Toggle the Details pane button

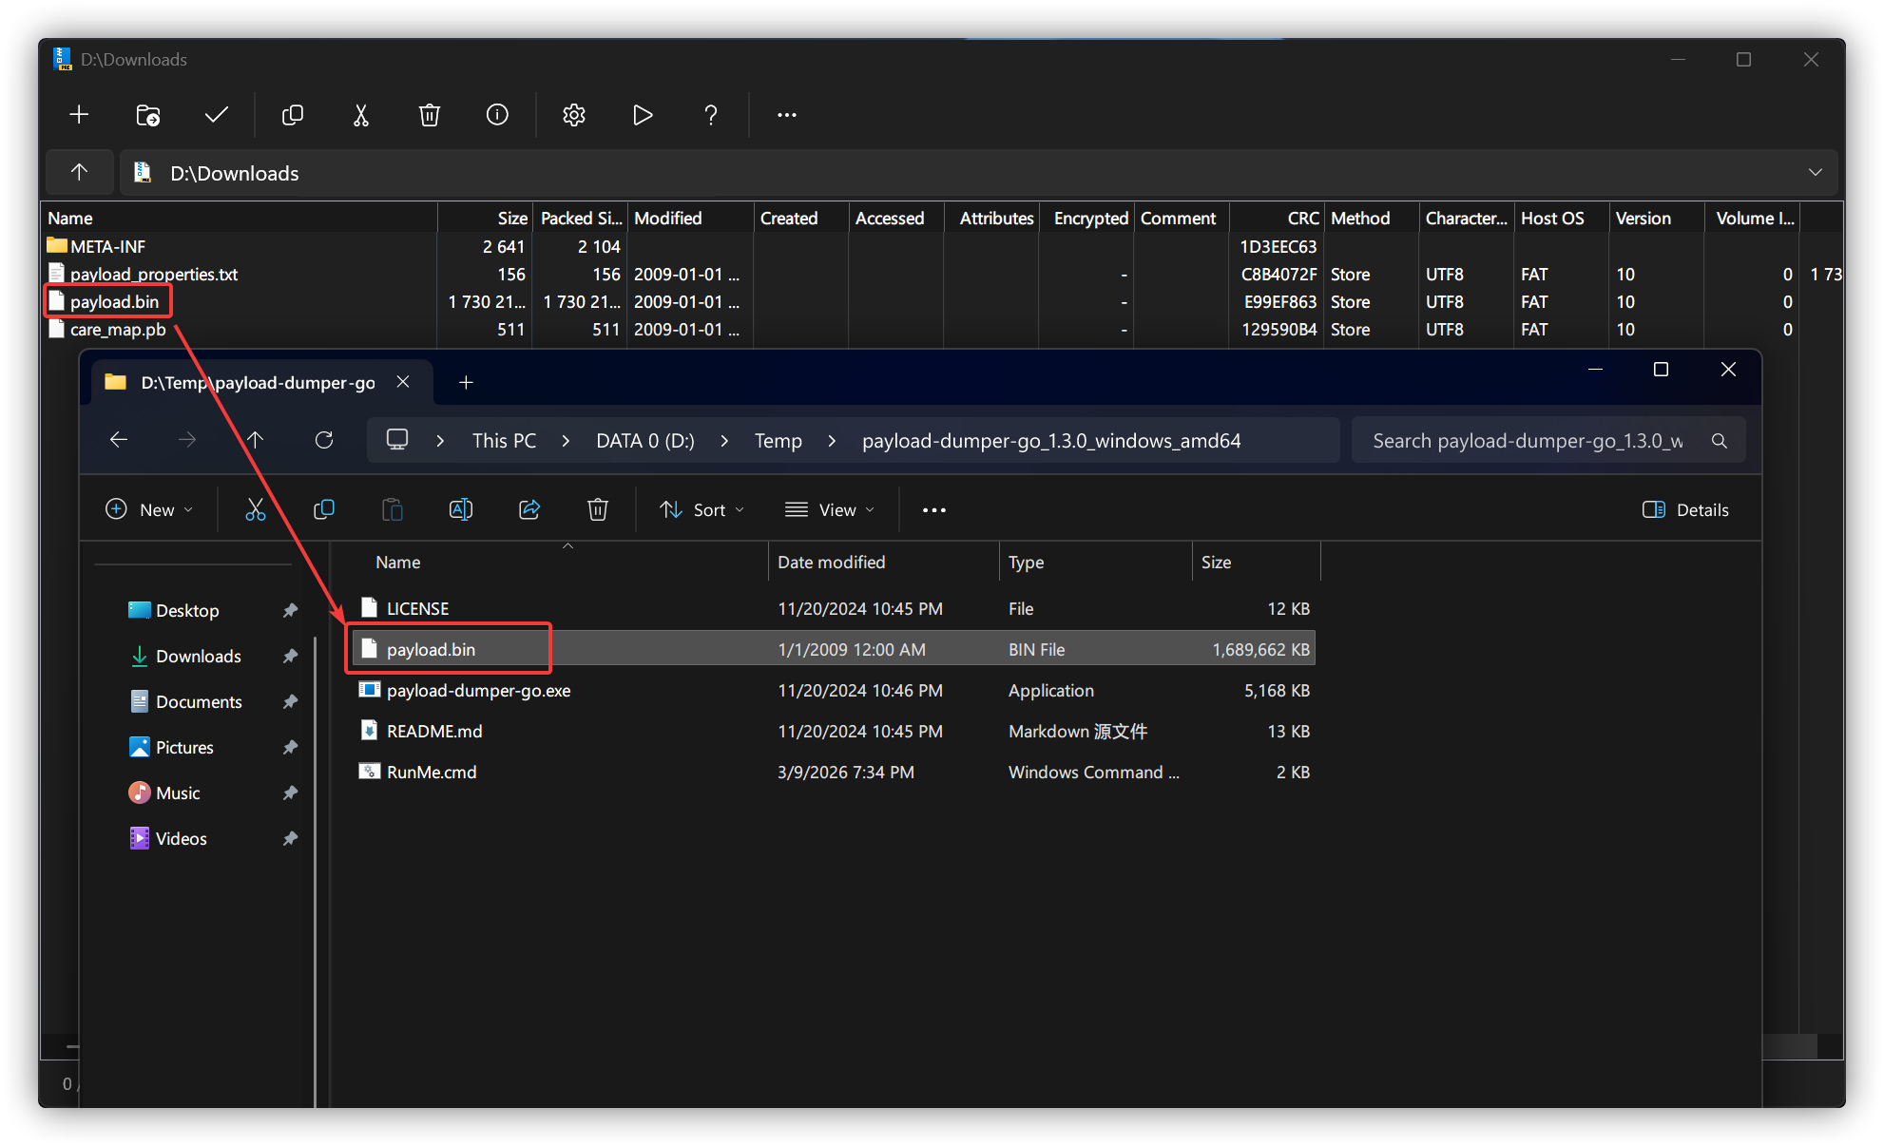[x=1685, y=510]
